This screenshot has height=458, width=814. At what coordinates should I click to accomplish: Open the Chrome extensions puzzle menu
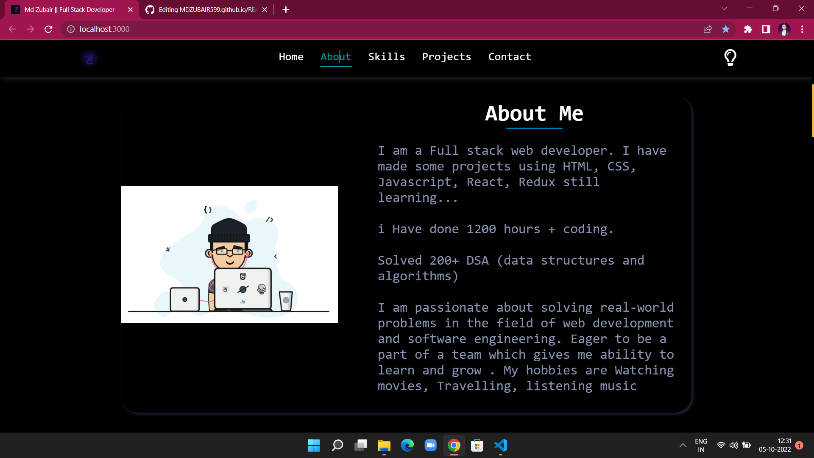click(748, 29)
